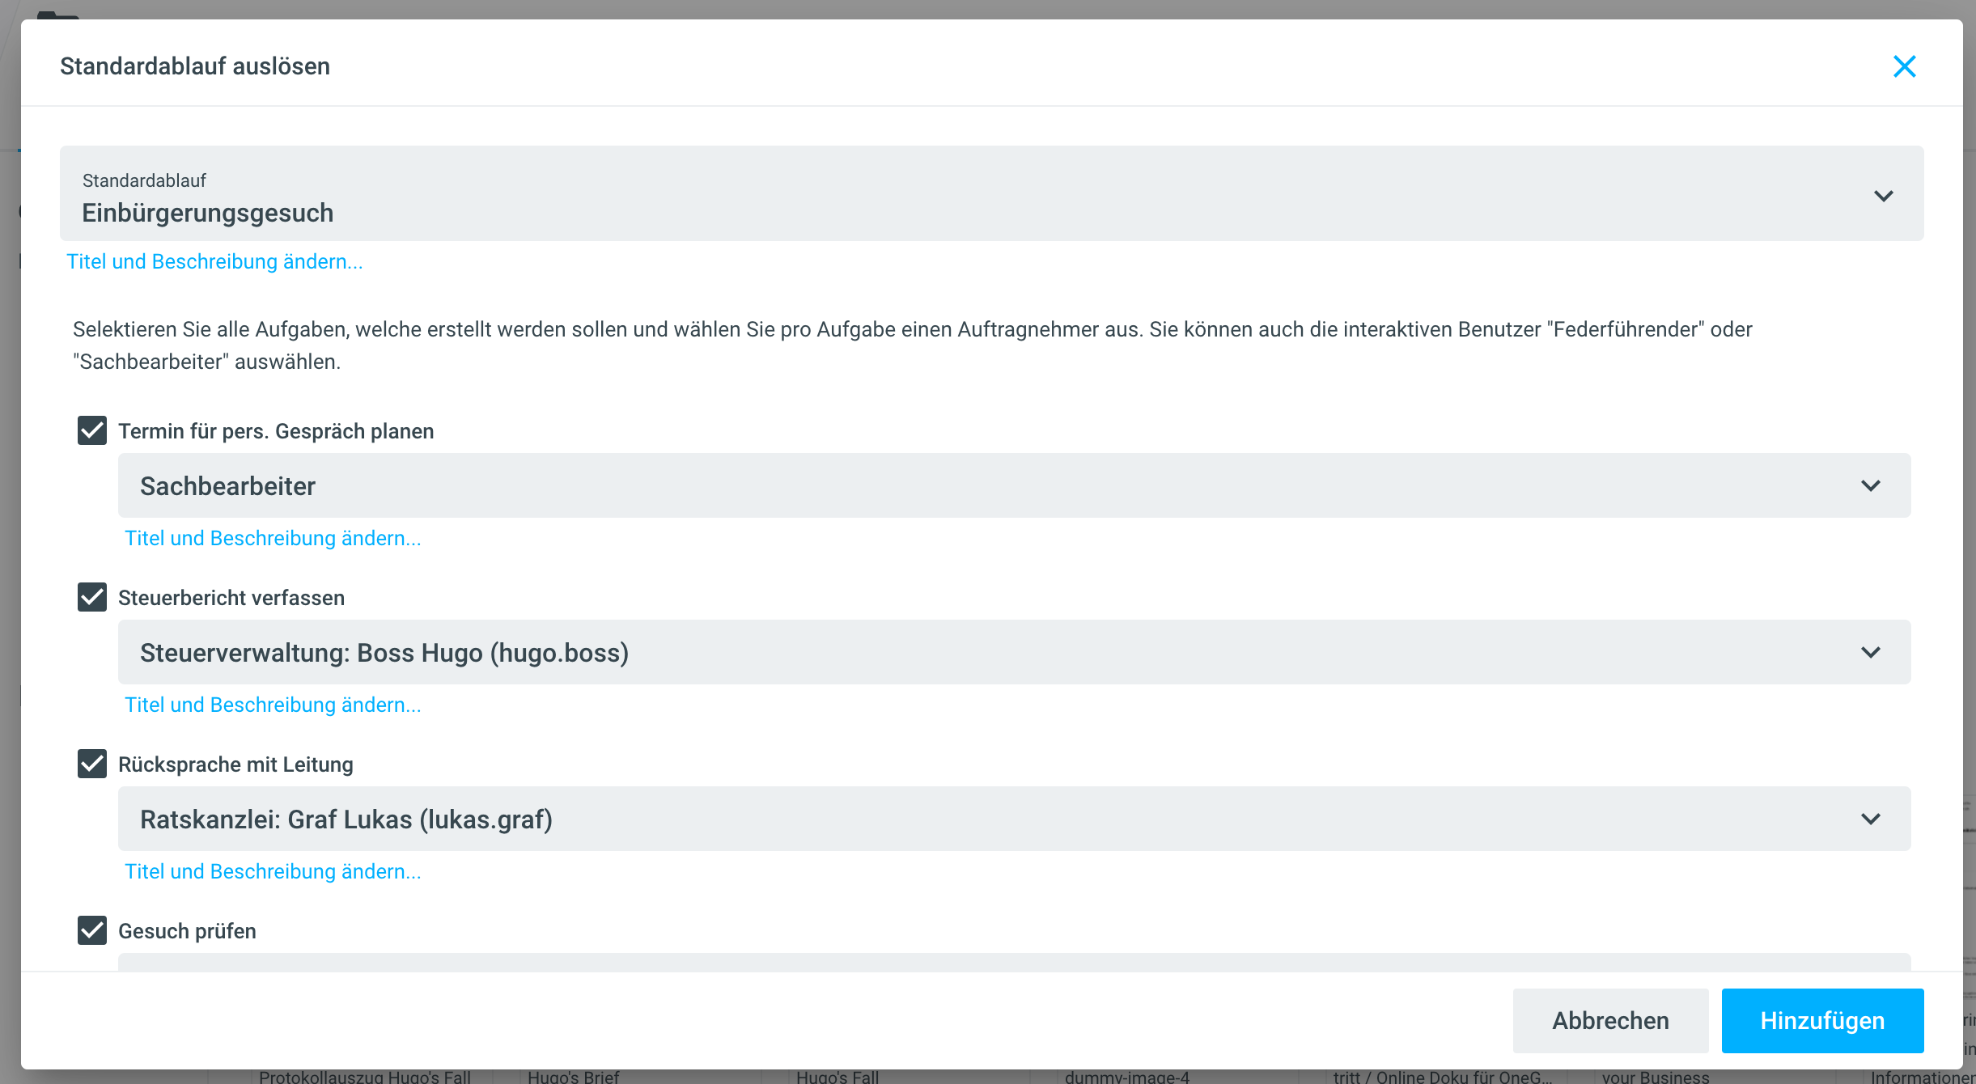Click the Abbrechen button
This screenshot has width=1976, height=1084.
[1610, 1021]
